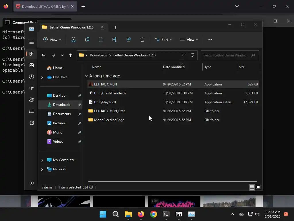Select the LETHAL OMEN_Data folder

173,111
